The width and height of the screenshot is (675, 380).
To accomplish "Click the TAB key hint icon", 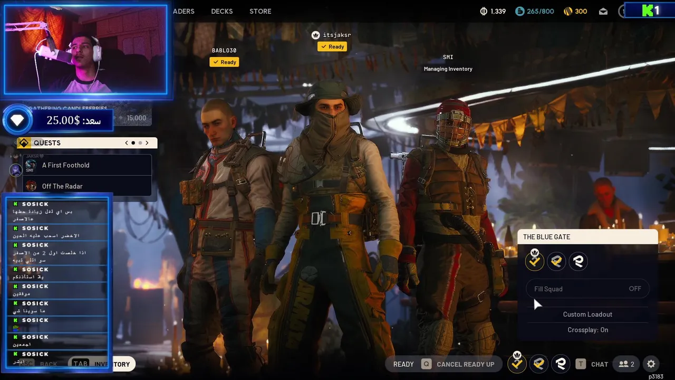I will [x=80, y=364].
